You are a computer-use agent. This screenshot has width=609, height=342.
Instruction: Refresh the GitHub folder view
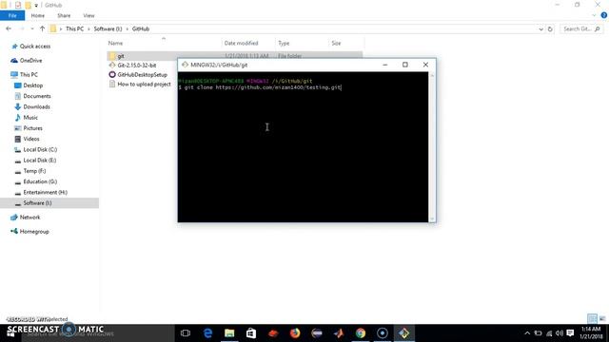click(x=550, y=29)
